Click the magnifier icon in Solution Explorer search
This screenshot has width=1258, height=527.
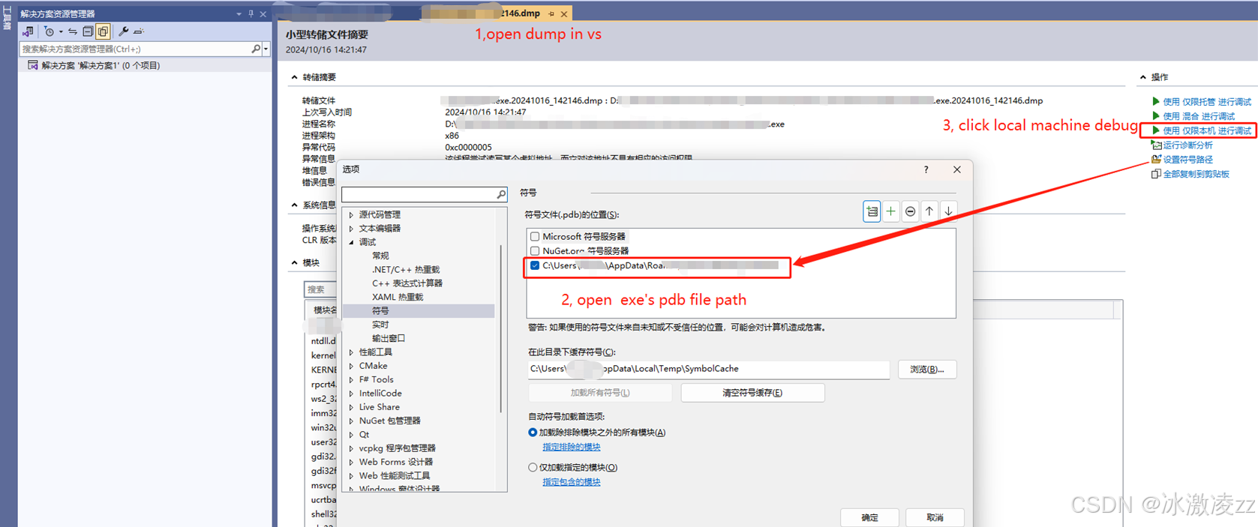(x=256, y=49)
